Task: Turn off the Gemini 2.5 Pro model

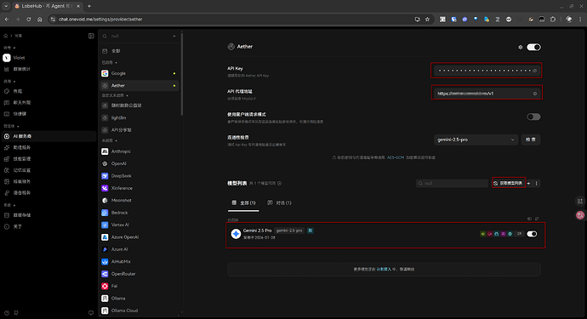Action: [532, 234]
